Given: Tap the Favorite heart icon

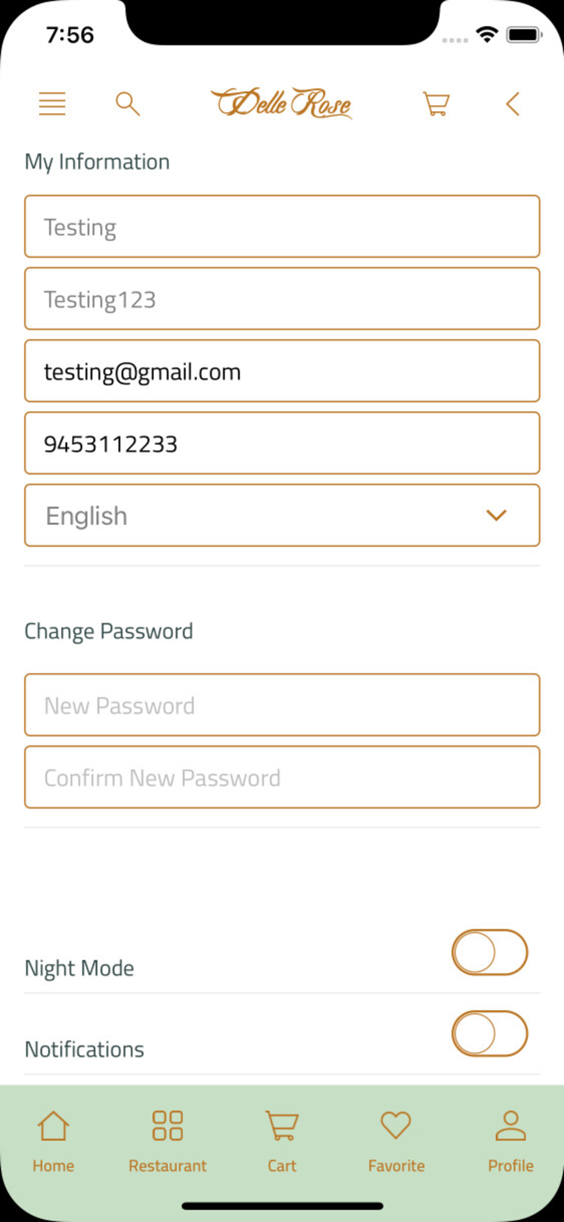Looking at the screenshot, I should coord(396,1125).
